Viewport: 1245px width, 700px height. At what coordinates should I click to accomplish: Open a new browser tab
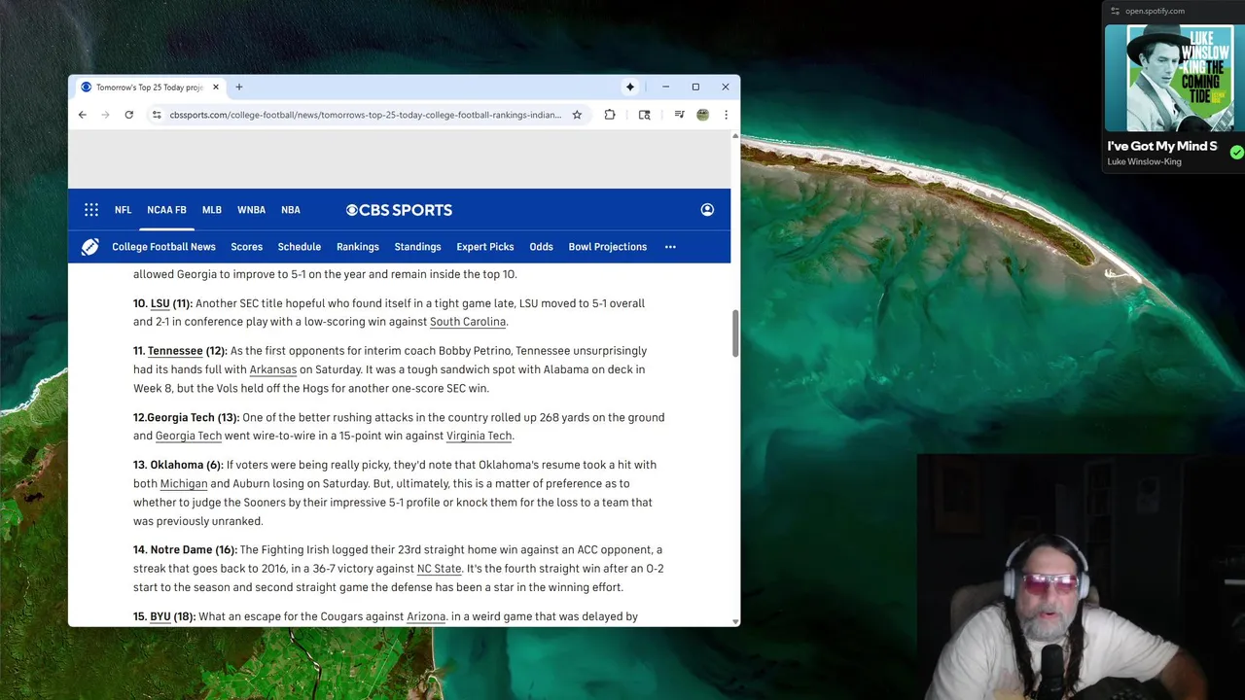(x=239, y=87)
